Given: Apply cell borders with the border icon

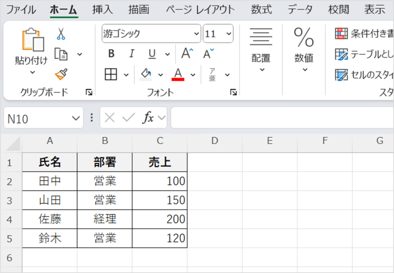Looking at the screenshot, I should [x=111, y=75].
